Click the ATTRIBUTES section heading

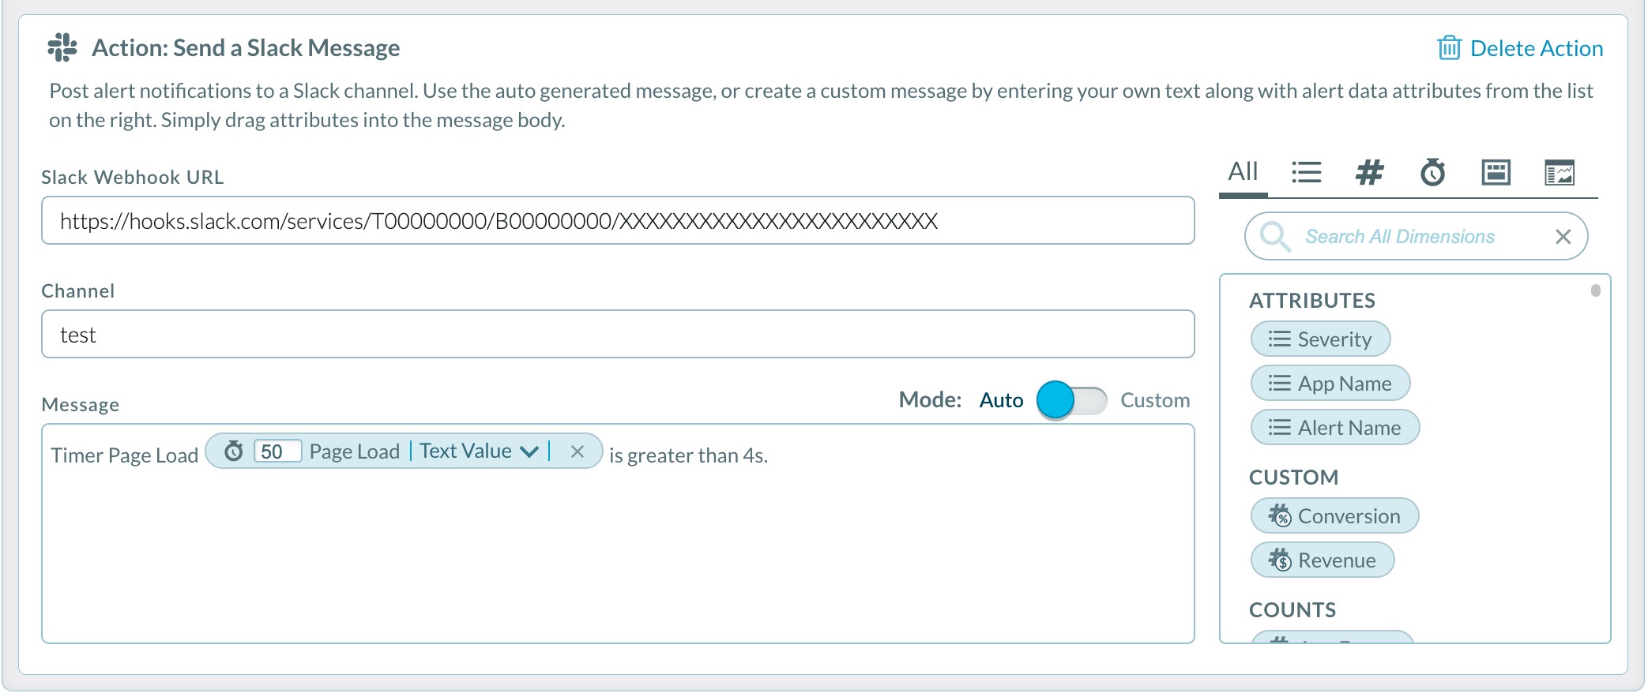click(x=1312, y=301)
